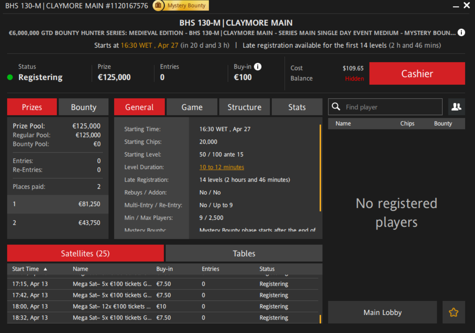This screenshot has height=333, width=475.
Task: Add tournament to favorites with star
Action: click(454, 312)
